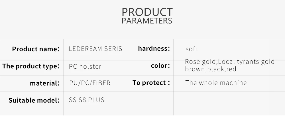Click the LEDEREAM SERIS value
This screenshot has width=285, height=116.
click(95, 49)
